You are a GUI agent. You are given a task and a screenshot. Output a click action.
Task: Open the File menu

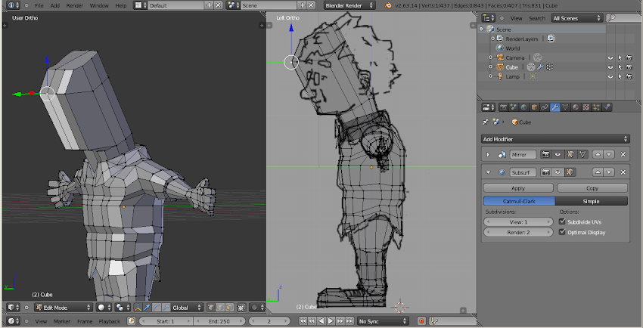(x=39, y=6)
